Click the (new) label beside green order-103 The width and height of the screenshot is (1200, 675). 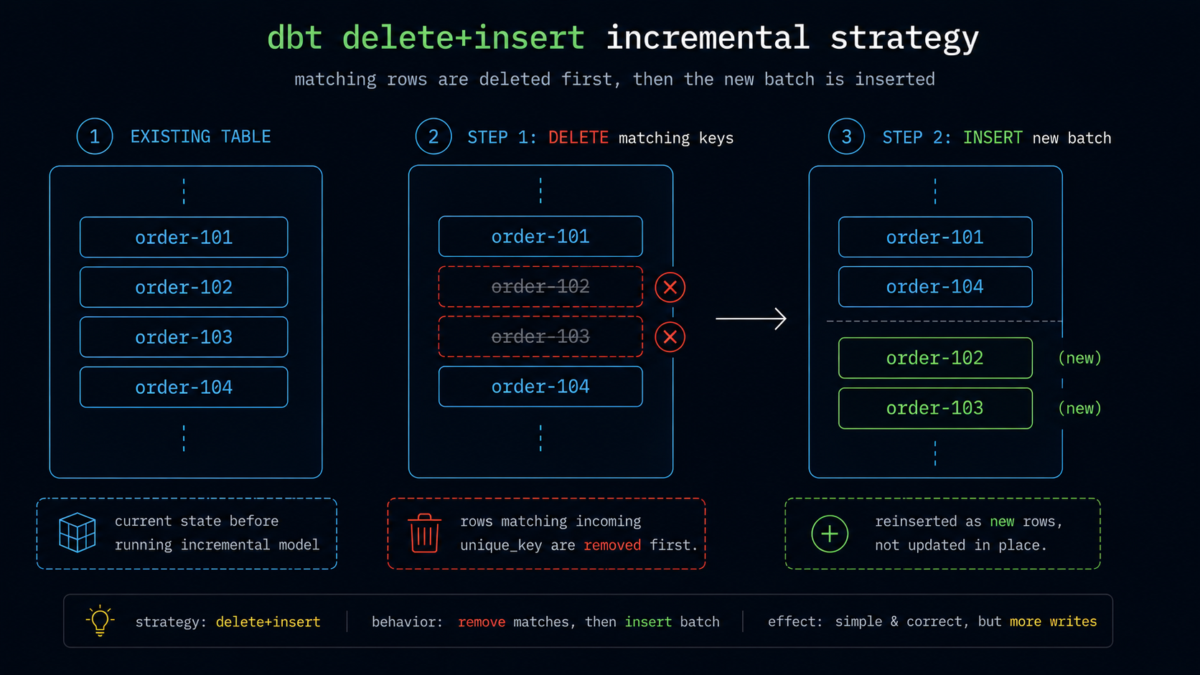(1079, 408)
